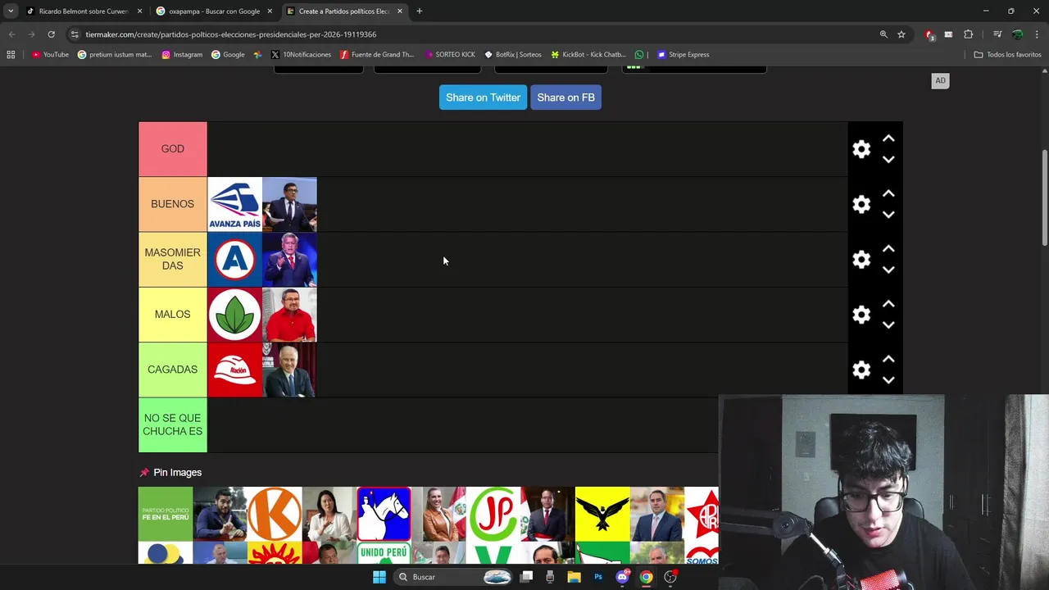
Task: Select the BUENOS tier label
Action: pos(172,204)
